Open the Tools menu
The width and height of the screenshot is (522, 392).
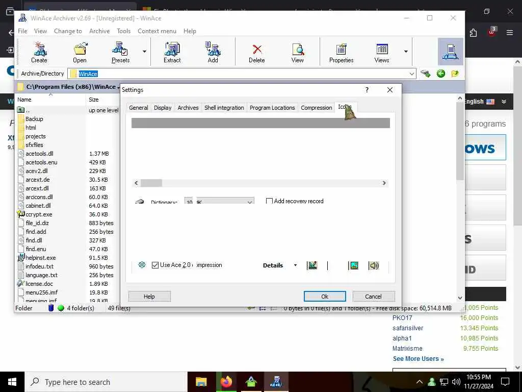point(123,31)
